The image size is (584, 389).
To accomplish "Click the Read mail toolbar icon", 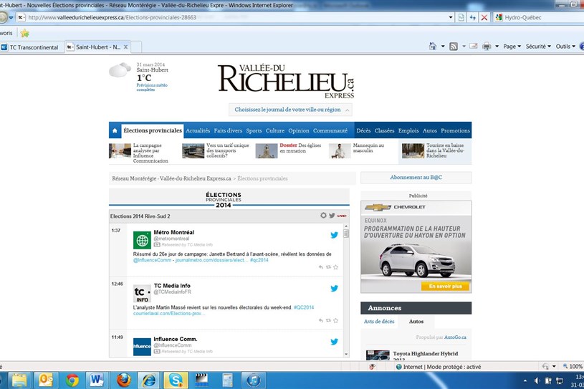I will point(474,46).
